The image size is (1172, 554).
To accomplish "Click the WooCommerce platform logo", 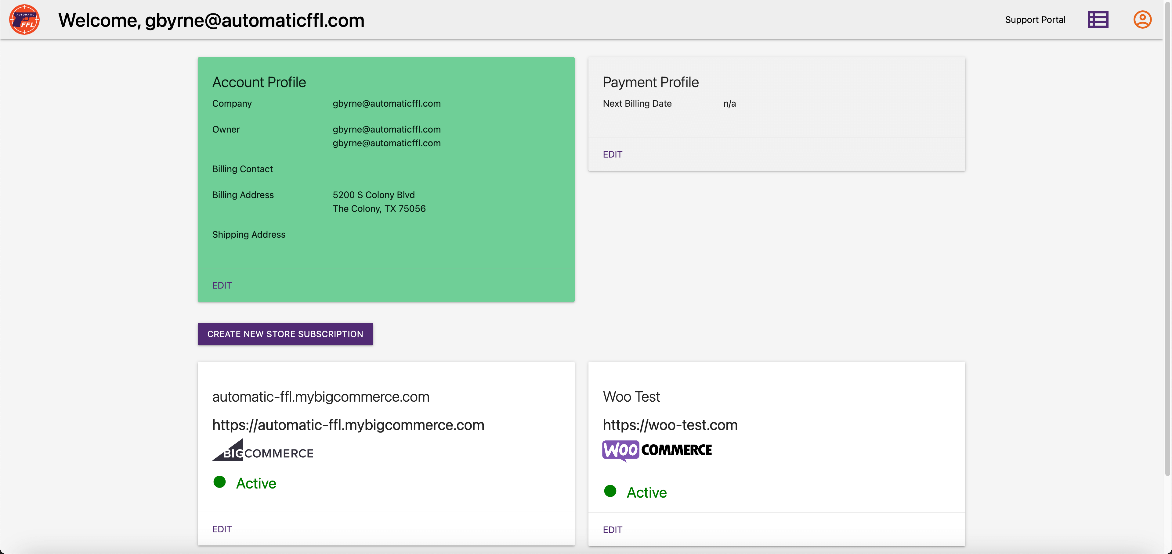I will (657, 450).
